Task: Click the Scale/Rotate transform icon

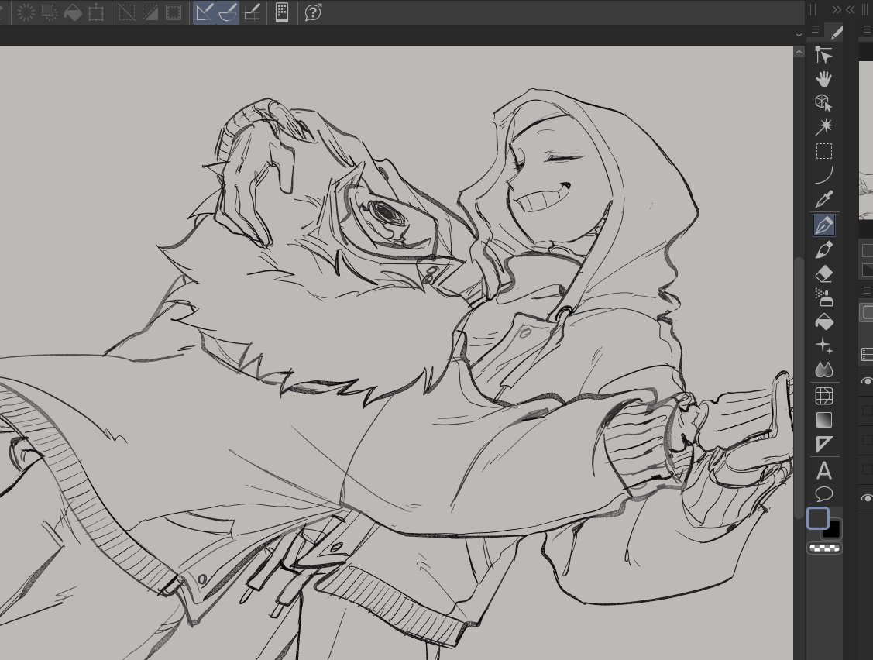Action: click(x=96, y=12)
